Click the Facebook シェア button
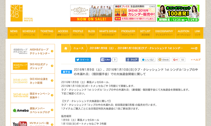 [x=132, y=60]
